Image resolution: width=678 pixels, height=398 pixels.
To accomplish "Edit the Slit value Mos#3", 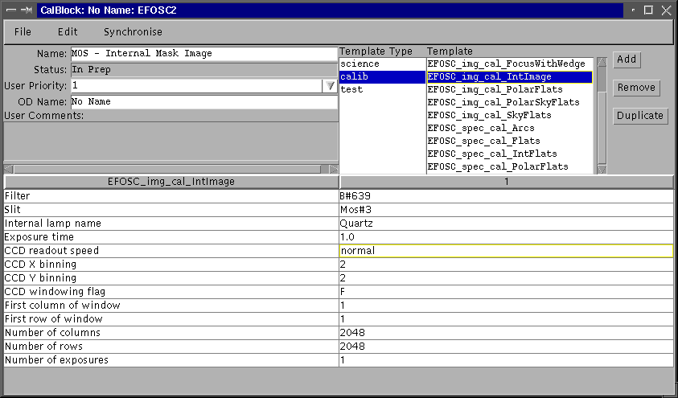I will tap(507, 210).
